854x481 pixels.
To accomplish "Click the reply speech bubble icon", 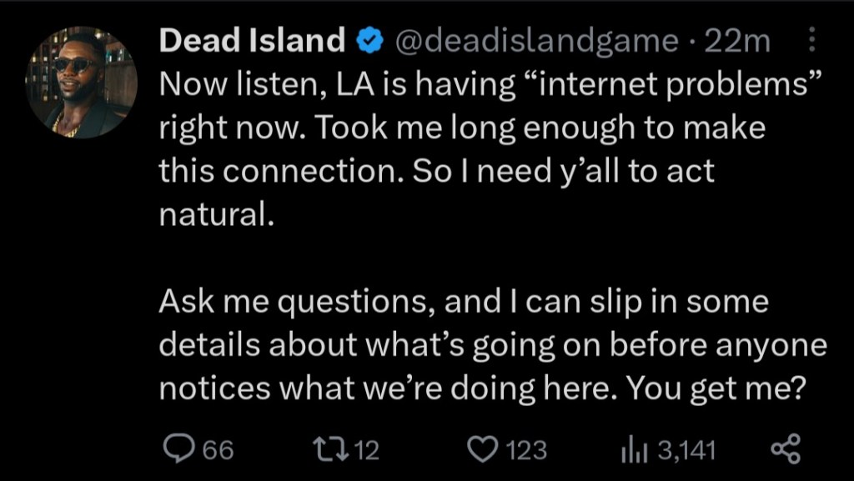I will click(176, 450).
